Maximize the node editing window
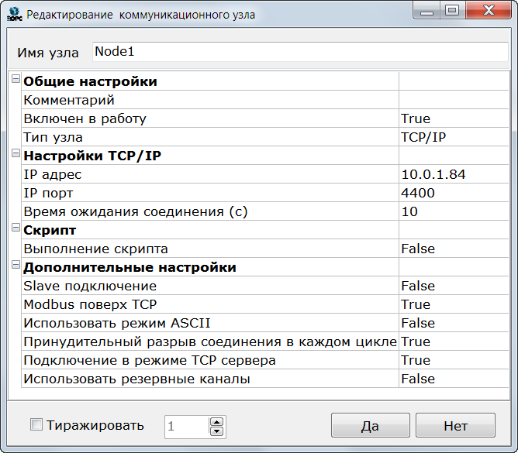Image resolution: width=518 pixels, height=453 pixels. coord(452,11)
